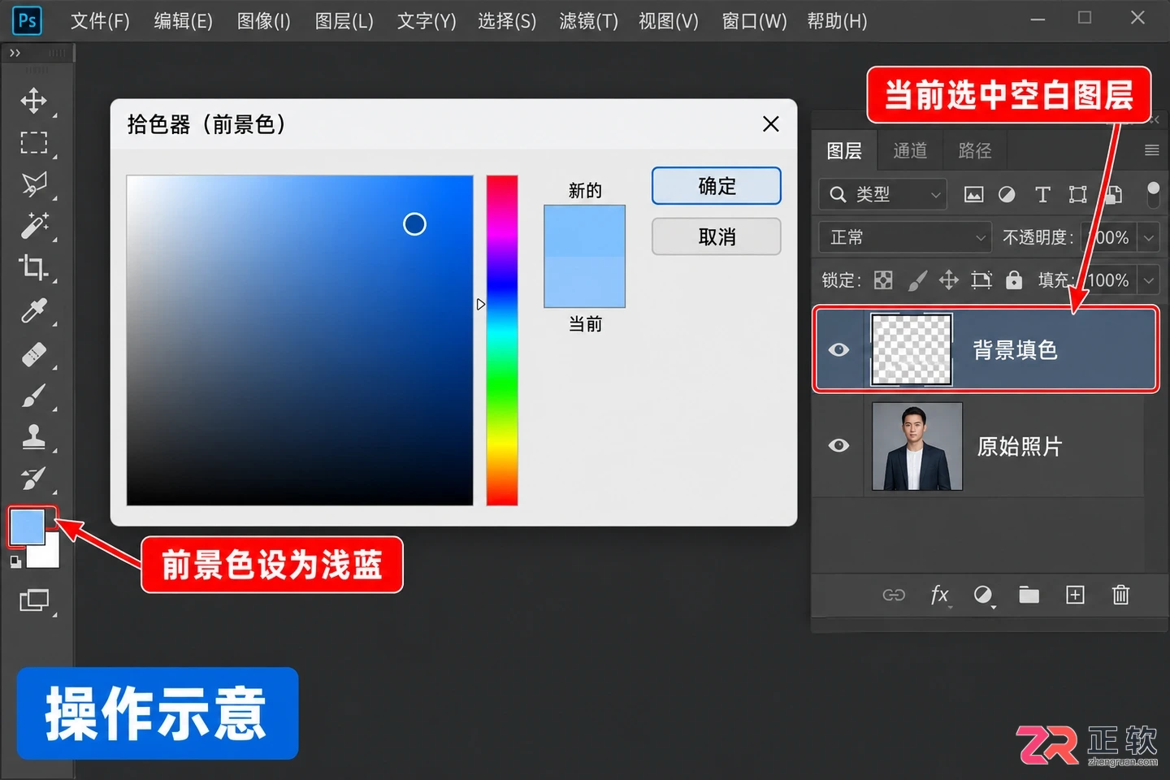Lock artboard nesting icon
The image size is (1170, 780).
(x=981, y=280)
